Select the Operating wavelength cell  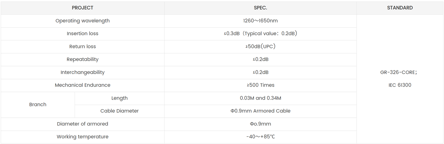click(x=82, y=21)
